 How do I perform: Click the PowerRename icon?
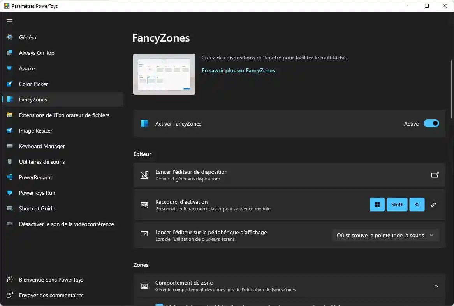[x=10, y=177]
